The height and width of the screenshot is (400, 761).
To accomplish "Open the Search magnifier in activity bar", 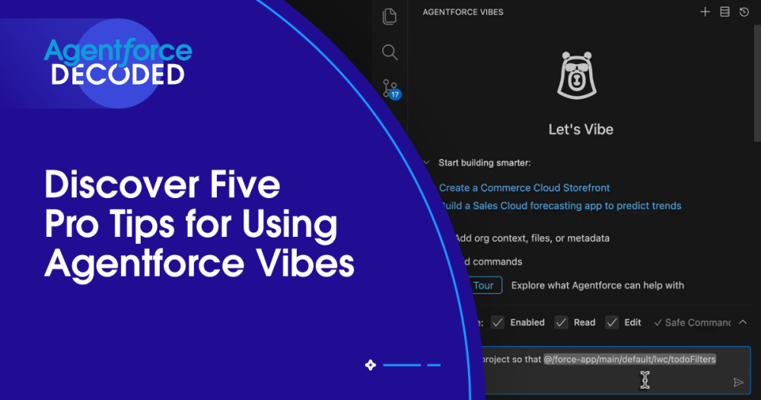I will tap(390, 52).
